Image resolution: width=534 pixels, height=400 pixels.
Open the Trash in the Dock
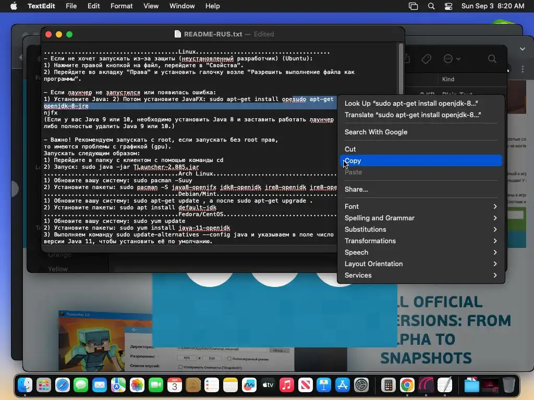tap(508, 385)
